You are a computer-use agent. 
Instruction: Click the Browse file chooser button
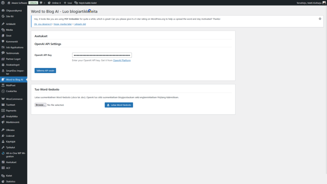pos(40,105)
